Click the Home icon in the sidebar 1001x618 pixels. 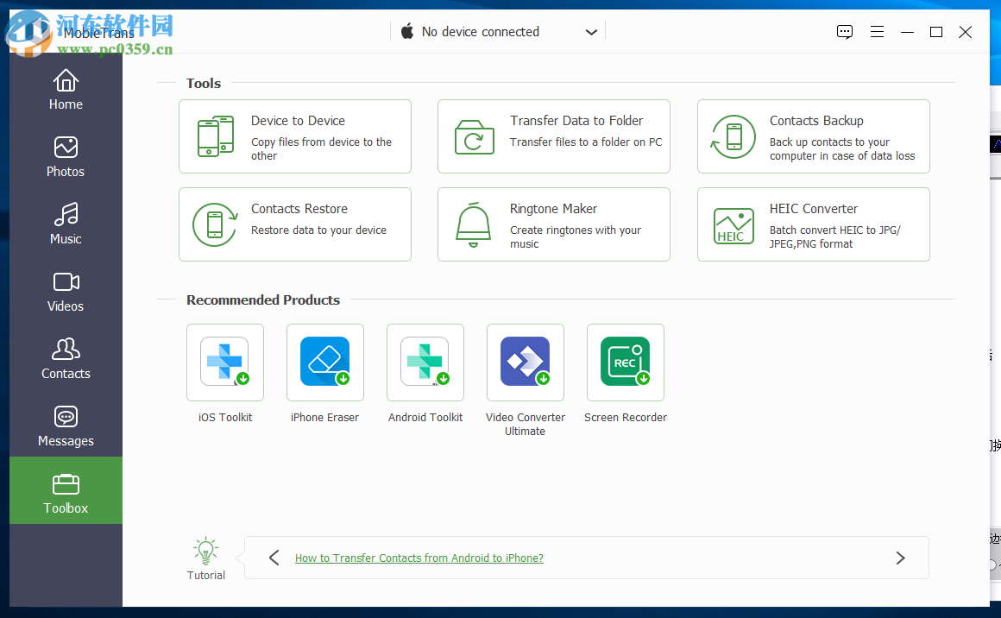66,90
